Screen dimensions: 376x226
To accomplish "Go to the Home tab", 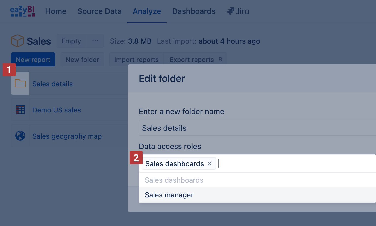I will (x=56, y=11).
